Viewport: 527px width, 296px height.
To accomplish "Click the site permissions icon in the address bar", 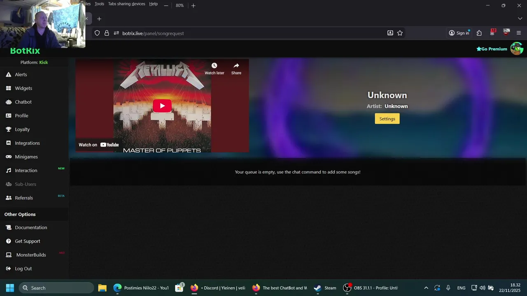I will 116,33.
